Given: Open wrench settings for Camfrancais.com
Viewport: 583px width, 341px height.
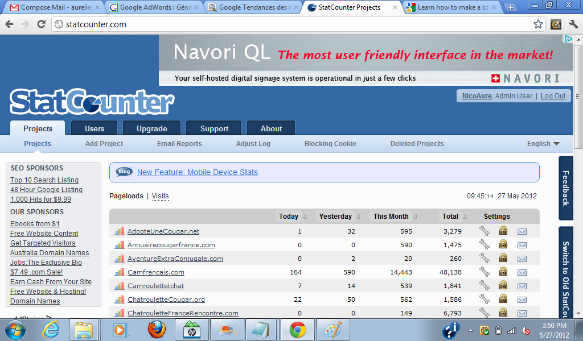Looking at the screenshot, I should pos(484,272).
